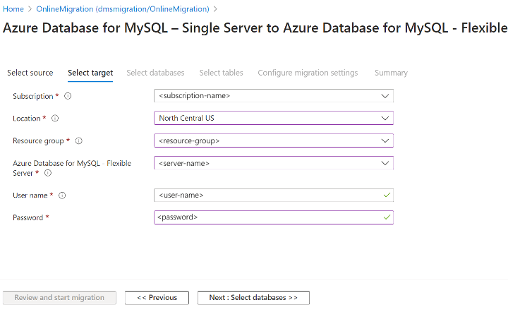Click the Select target tab

[x=90, y=73]
